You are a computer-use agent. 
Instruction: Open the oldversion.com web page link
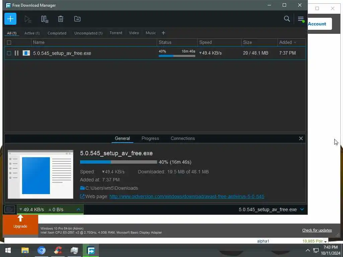coord(187,196)
